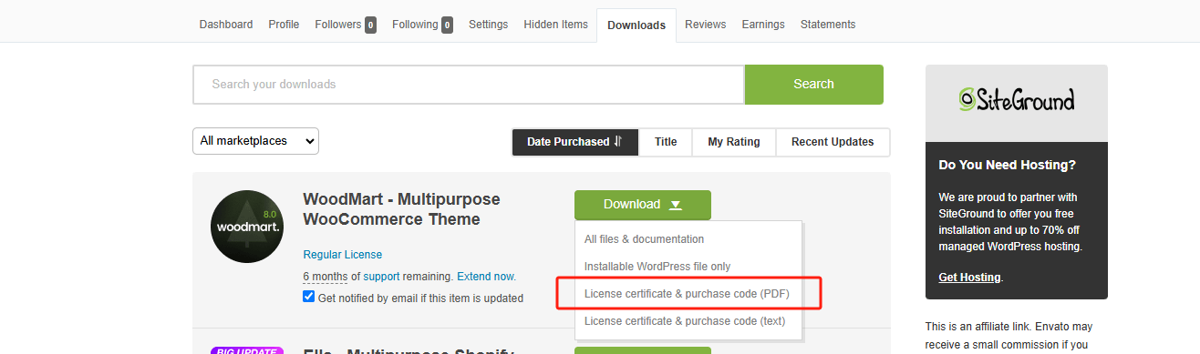Click the Get Hosting link
Screen dimensions: 1200x354
pyautogui.click(x=969, y=278)
